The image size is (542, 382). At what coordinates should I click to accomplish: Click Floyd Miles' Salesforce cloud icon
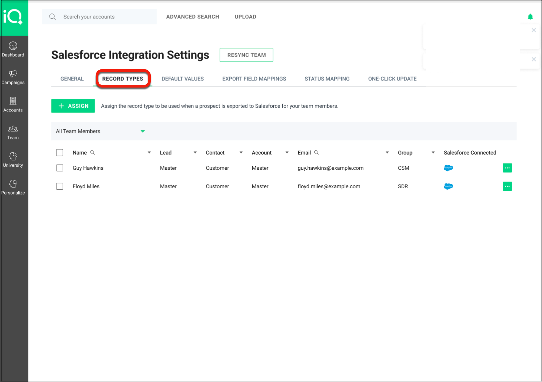448,186
